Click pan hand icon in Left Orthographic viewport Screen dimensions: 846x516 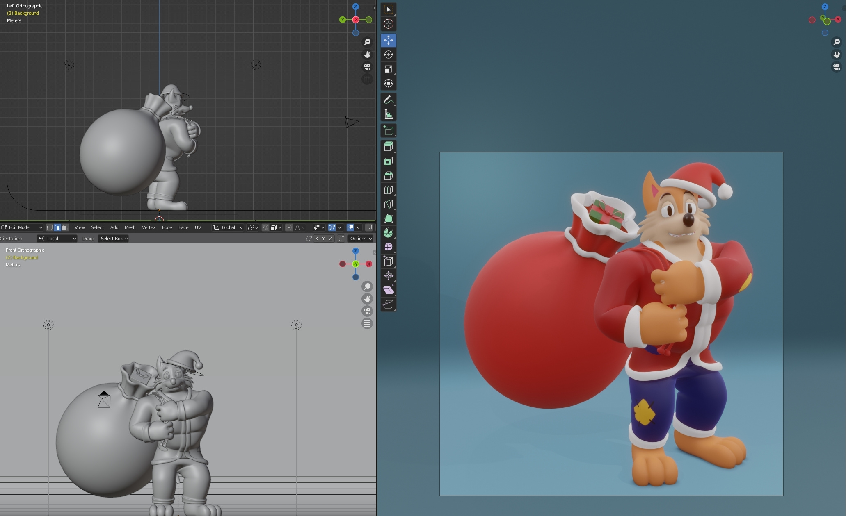[x=367, y=55]
